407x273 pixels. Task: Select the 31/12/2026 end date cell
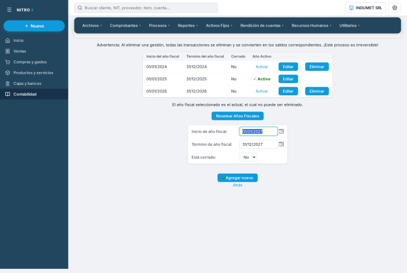(197, 91)
